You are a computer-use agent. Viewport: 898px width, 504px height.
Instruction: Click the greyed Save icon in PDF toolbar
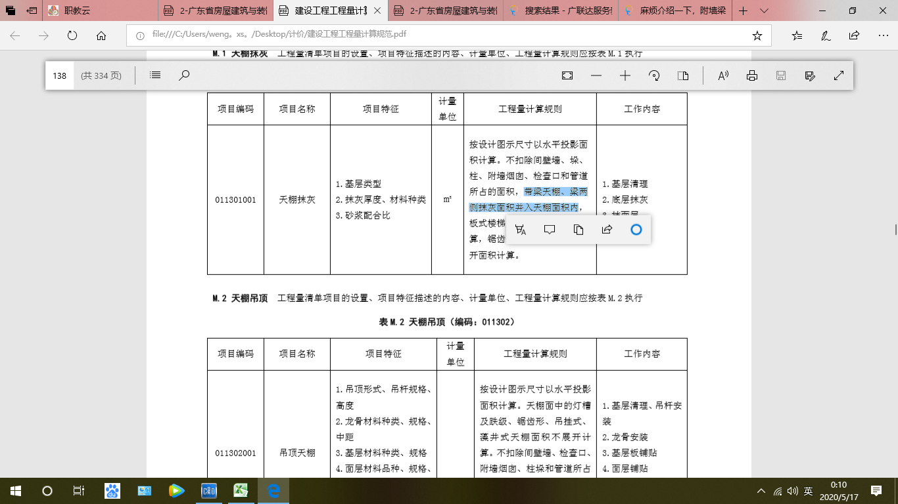[781, 75]
